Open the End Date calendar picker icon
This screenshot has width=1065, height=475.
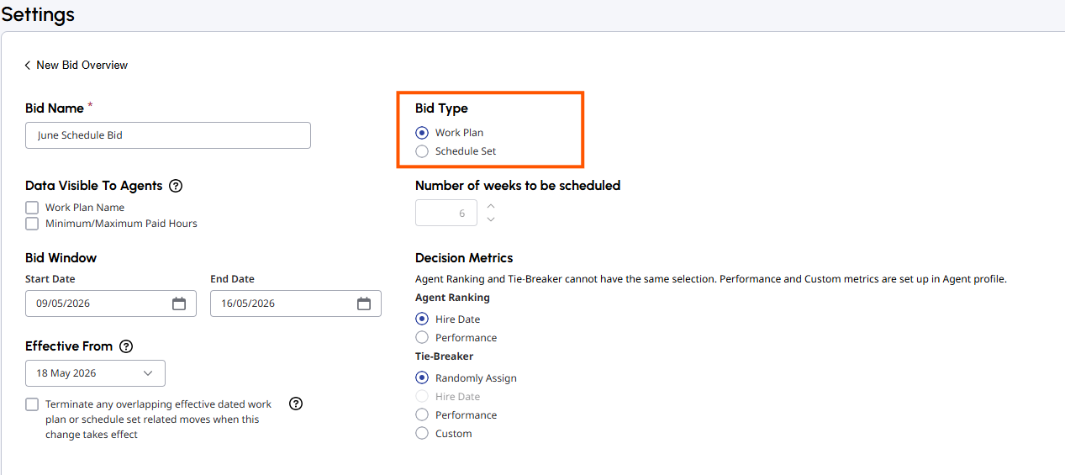(364, 303)
